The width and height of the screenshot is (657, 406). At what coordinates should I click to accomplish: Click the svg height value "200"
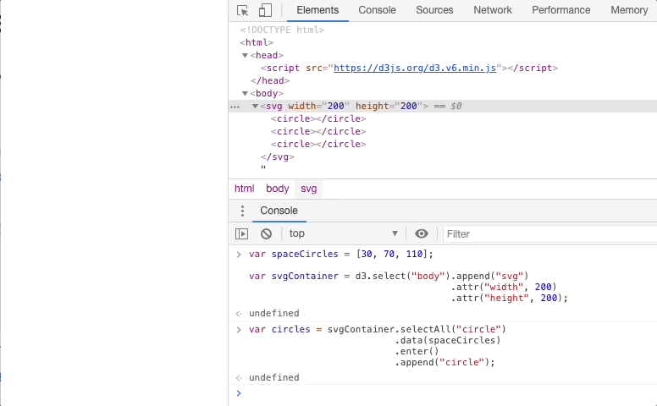[x=409, y=107]
